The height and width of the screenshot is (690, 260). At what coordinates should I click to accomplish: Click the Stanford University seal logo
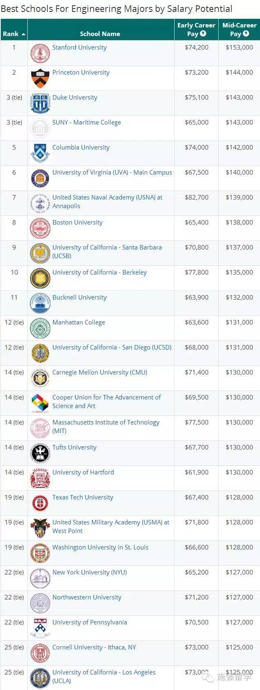point(40,53)
